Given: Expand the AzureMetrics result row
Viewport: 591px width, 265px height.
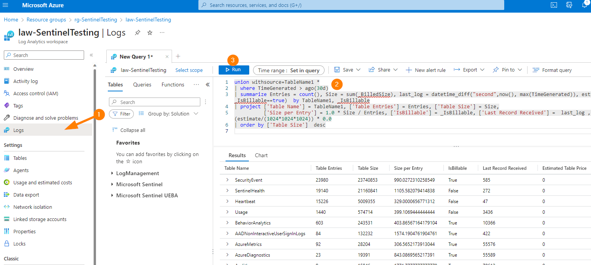Looking at the screenshot, I should pyautogui.click(x=227, y=244).
